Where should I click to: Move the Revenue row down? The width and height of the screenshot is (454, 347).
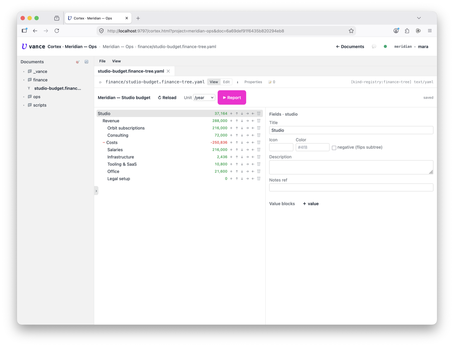[x=242, y=121]
